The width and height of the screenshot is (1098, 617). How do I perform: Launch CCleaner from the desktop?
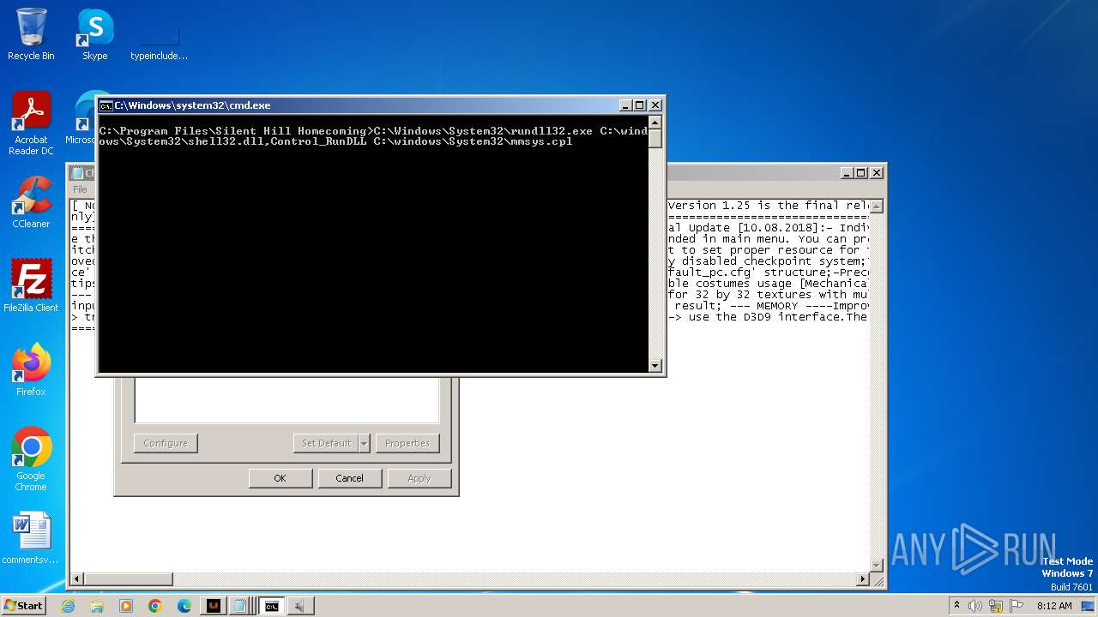point(31,202)
